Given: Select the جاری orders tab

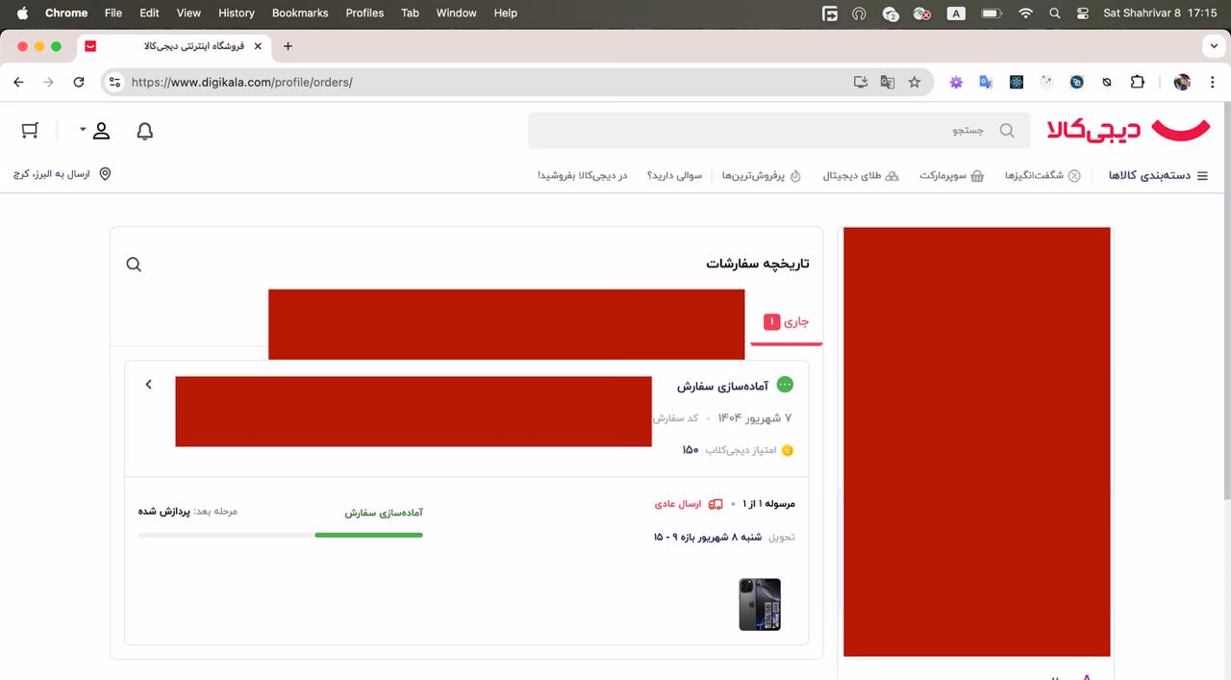Looking at the screenshot, I should coord(786,322).
